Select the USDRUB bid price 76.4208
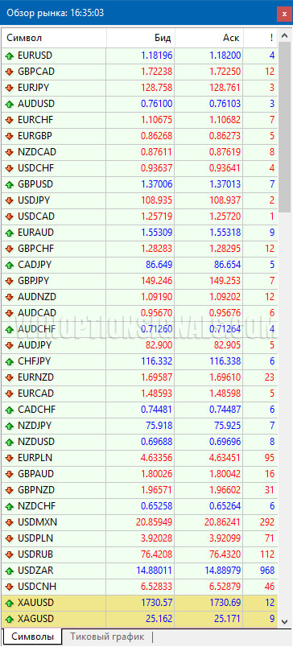The image size is (293, 647). point(153,554)
